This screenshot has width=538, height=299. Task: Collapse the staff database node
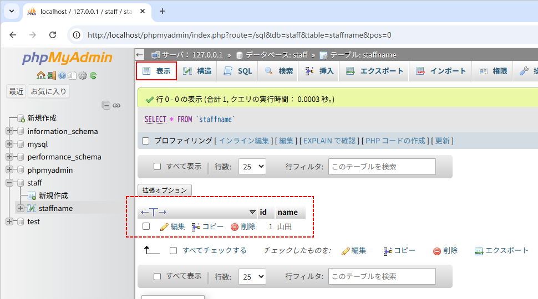(x=9, y=183)
